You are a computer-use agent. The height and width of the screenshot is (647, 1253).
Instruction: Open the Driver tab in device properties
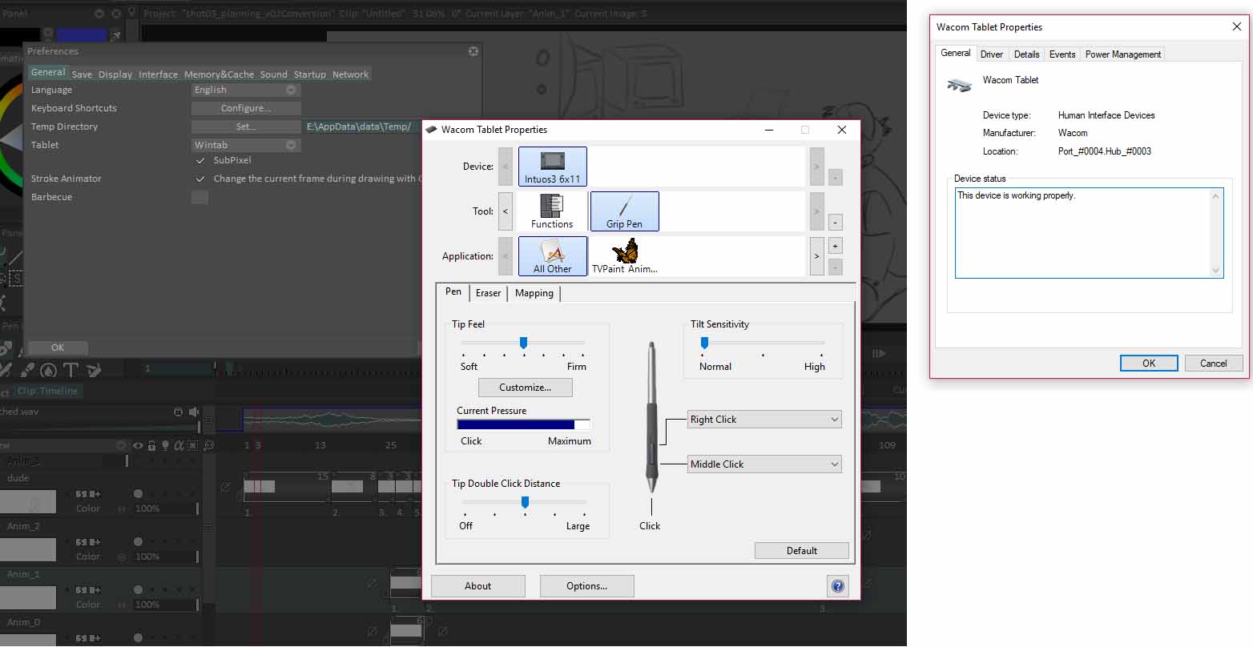coord(992,54)
